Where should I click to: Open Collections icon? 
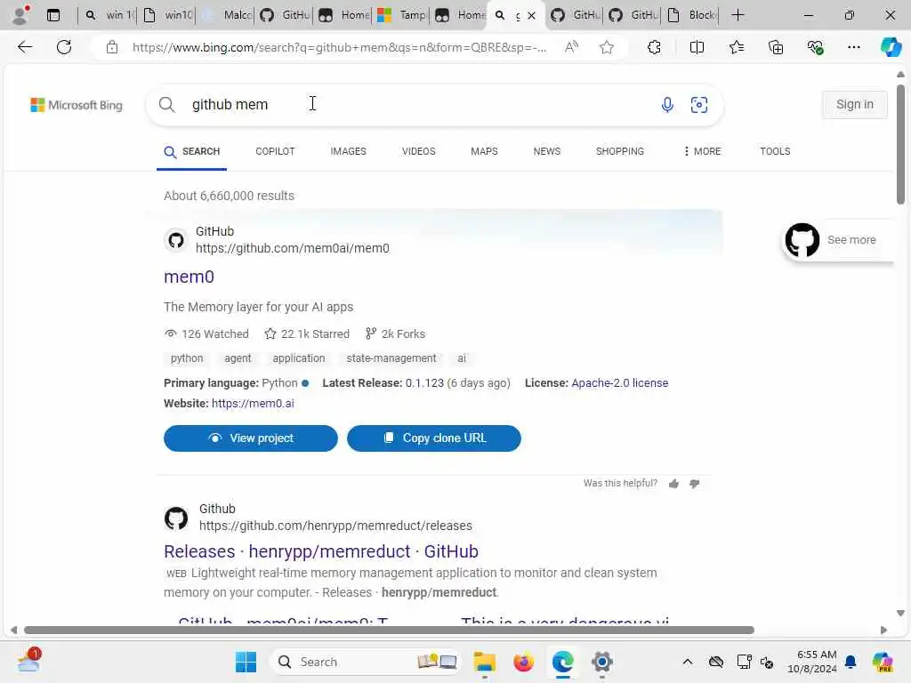pos(776,47)
